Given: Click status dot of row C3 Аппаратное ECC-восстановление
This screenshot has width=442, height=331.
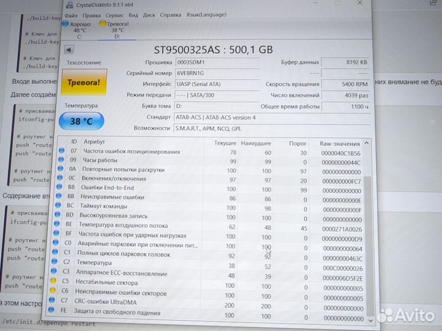Looking at the screenshot, I should (53, 271).
